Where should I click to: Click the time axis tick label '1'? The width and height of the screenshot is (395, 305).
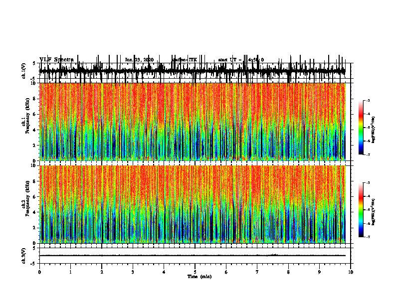point(70,272)
